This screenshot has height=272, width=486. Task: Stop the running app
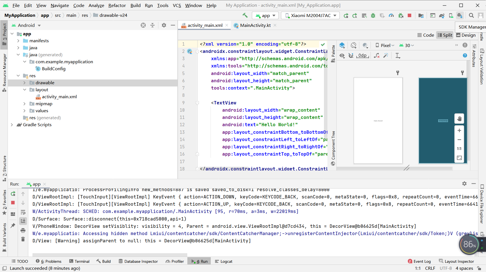[x=409, y=15]
